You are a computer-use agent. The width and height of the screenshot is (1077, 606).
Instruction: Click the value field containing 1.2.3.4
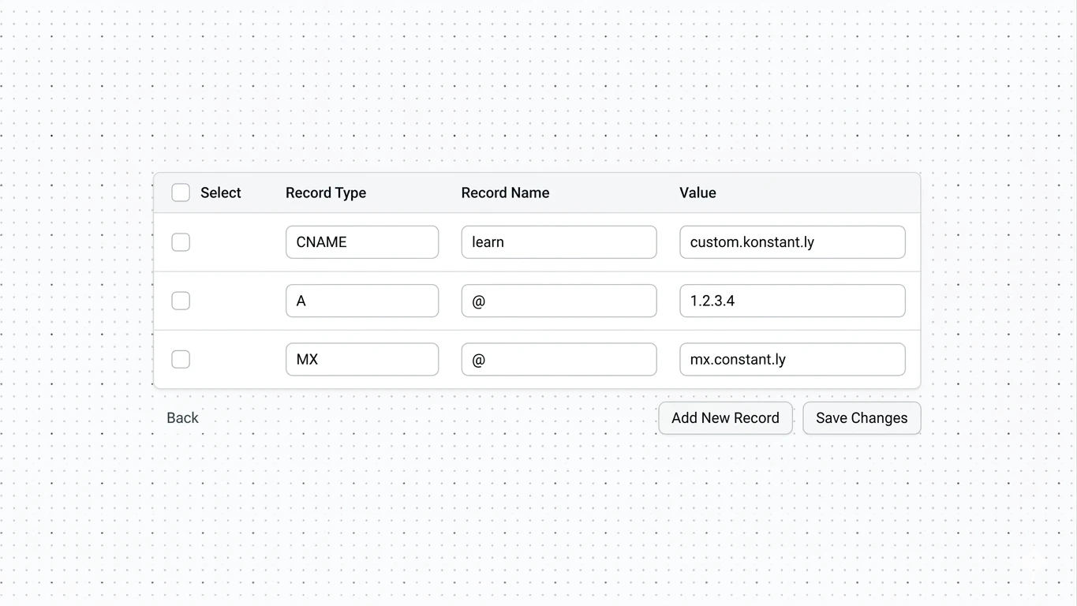click(x=791, y=301)
